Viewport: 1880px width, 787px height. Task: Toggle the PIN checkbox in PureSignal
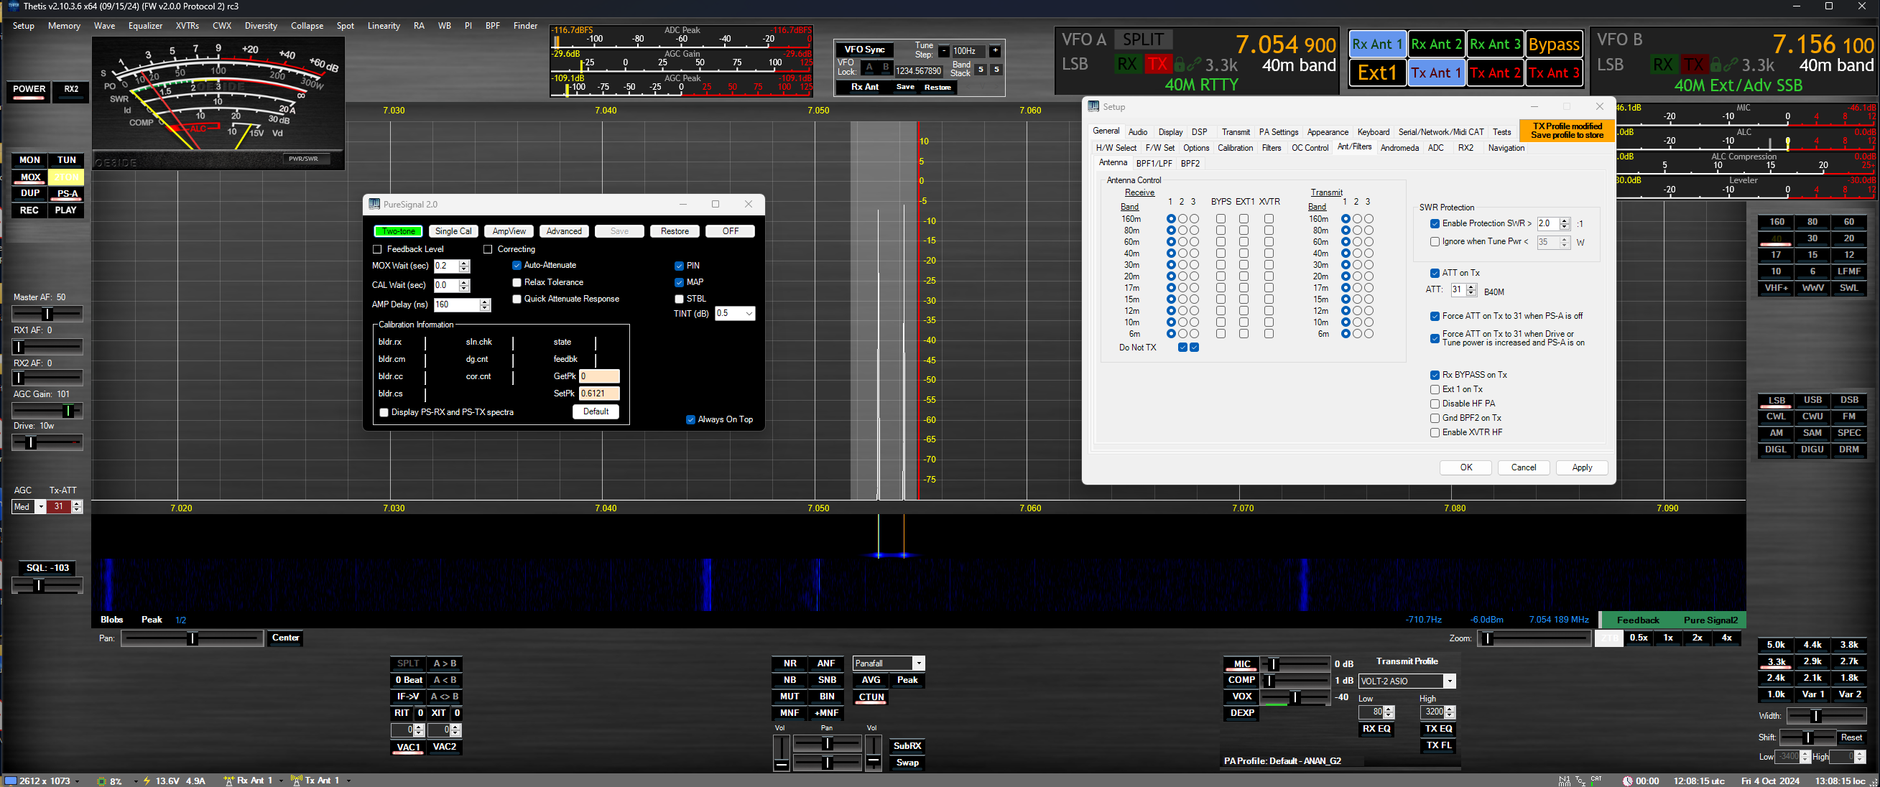click(679, 266)
